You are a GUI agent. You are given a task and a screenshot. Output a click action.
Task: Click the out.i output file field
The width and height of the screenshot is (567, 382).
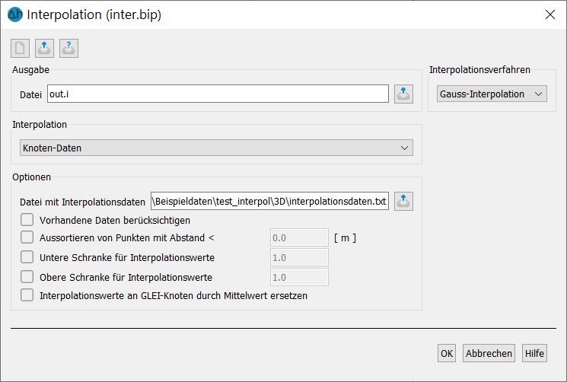click(x=218, y=94)
